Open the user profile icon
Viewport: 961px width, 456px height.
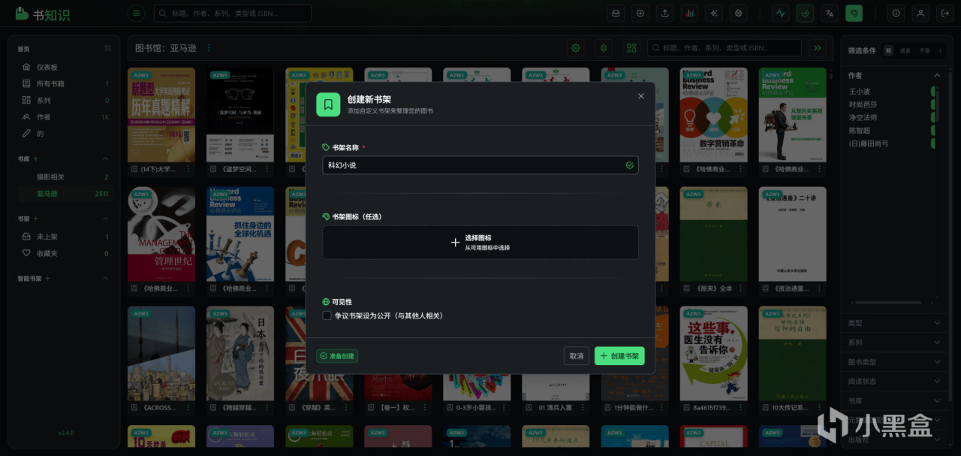pos(920,13)
